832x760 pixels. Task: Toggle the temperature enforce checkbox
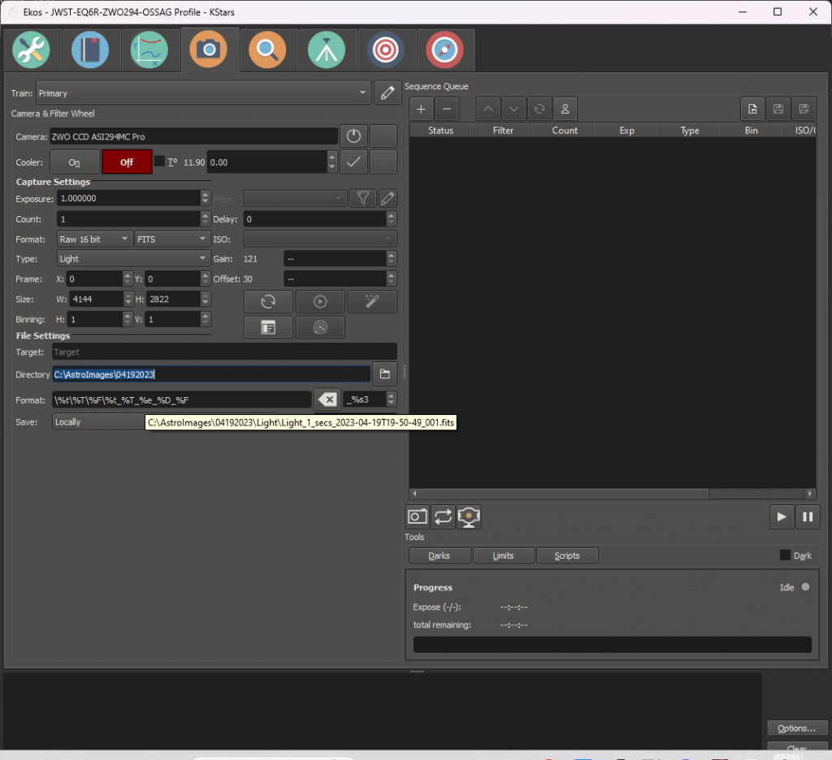click(159, 162)
